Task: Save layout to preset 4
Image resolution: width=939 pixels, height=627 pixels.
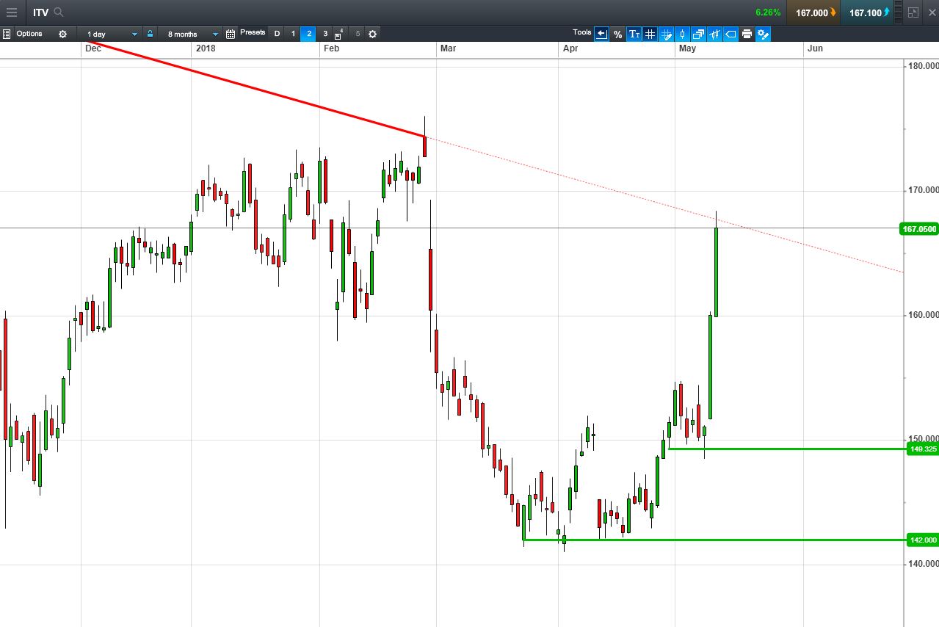Action: point(339,34)
